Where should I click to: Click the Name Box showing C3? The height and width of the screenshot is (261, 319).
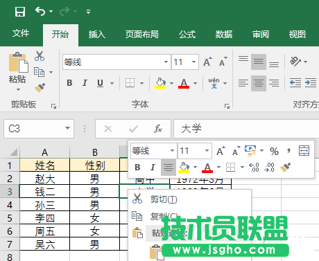point(39,129)
